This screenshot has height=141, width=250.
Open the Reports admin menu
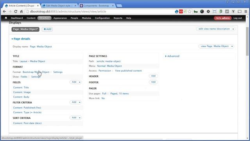click(x=118, y=18)
